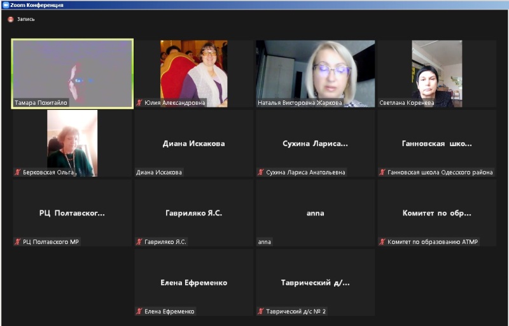This screenshot has height=326, width=509.
Task: Select the Диана Искакова participant tile
Action: point(194,144)
